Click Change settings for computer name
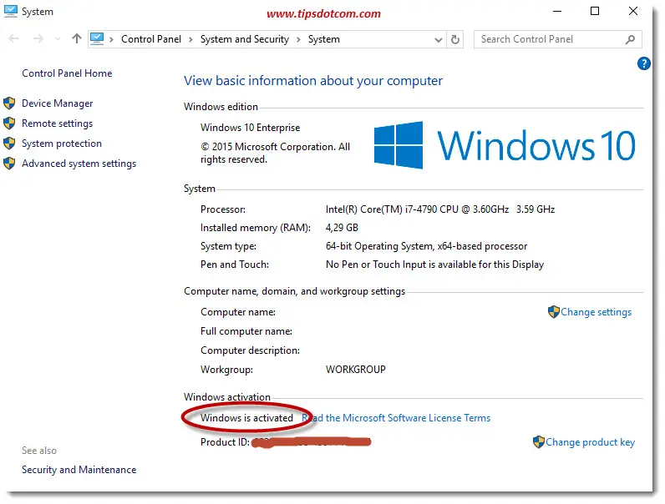The width and height of the screenshot is (665, 504). pyautogui.click(x=596, y=312)
